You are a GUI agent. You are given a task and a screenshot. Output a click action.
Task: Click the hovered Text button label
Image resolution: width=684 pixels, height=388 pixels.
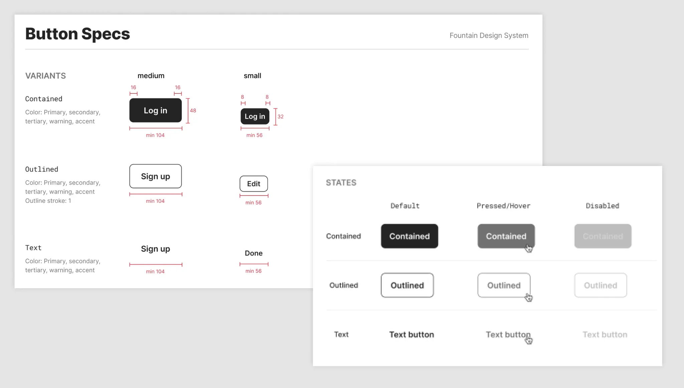[x=508, y=335]
